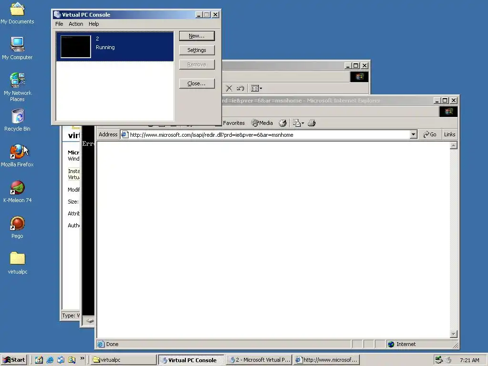Click the delete X icon in background window

(x=229, y=88)
